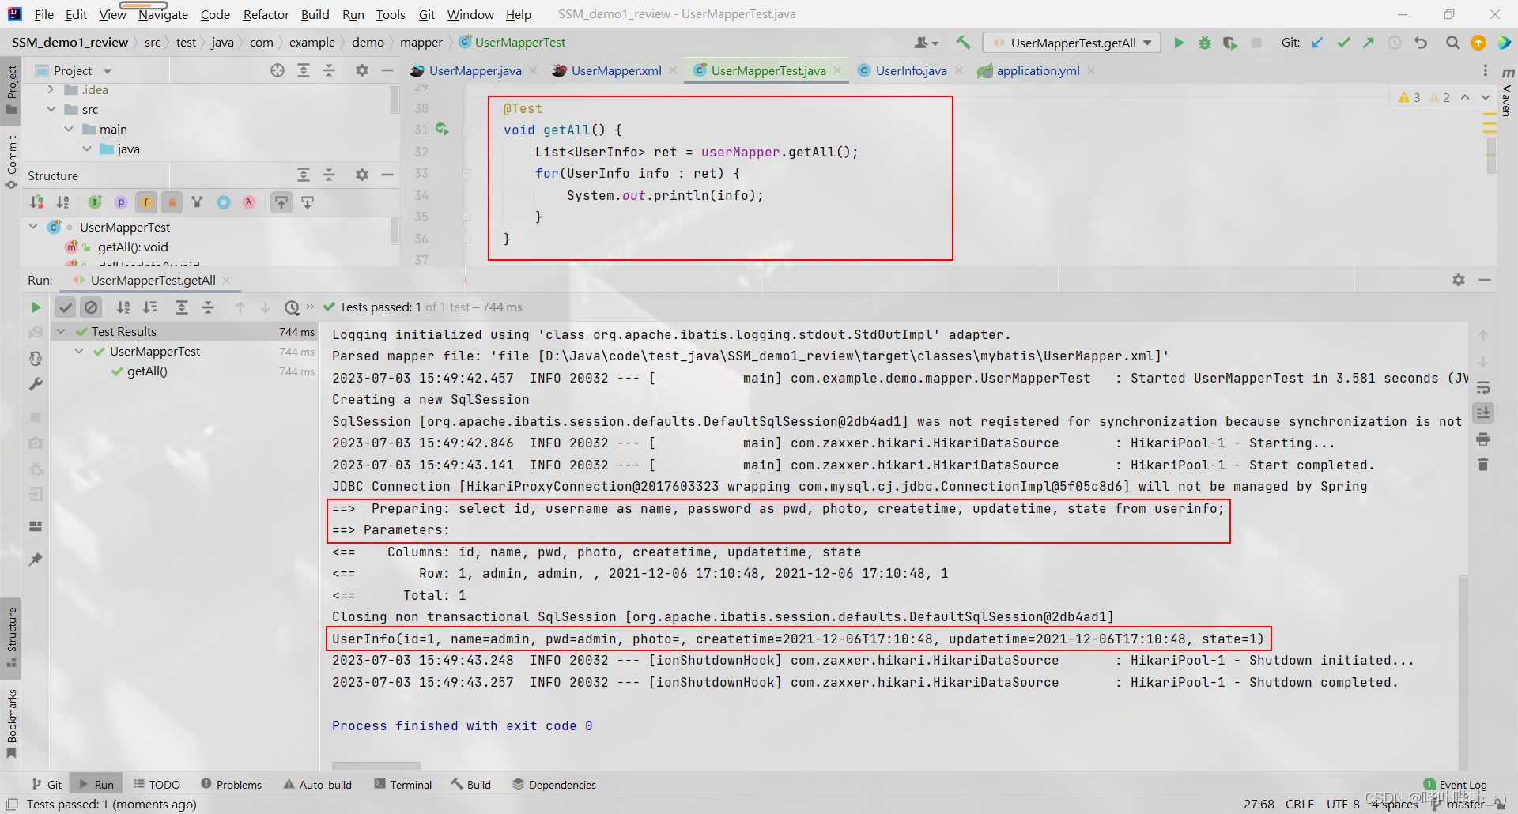
Task: Collapse the src folder node
Action: pos(51,109)
